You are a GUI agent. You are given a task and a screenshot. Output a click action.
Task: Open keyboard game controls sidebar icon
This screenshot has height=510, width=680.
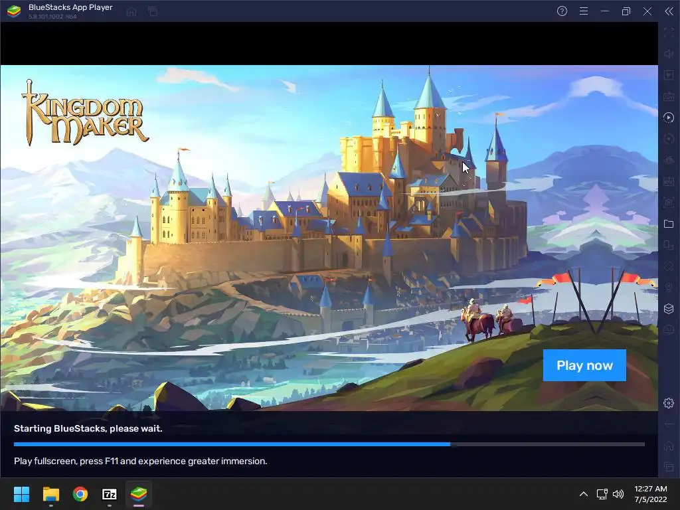point(669,96)
